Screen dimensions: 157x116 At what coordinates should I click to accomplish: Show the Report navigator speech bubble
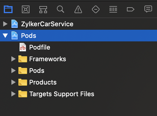148,9
